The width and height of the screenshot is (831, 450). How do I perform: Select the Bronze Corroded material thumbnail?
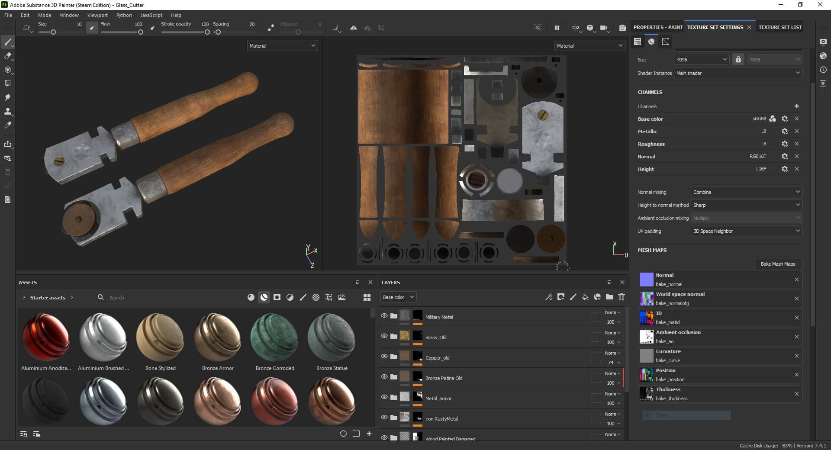click(x=274, y=337)
